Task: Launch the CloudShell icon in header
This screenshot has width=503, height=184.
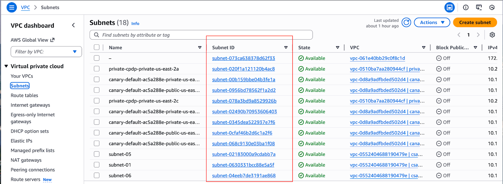Action: [x=479, y=7]
